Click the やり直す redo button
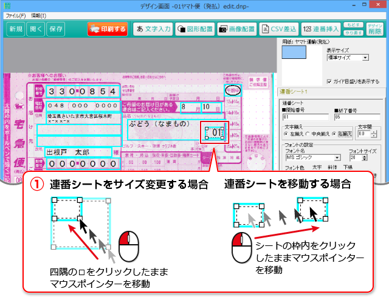This screenshot has height=297, width=389. coord(353,33)
